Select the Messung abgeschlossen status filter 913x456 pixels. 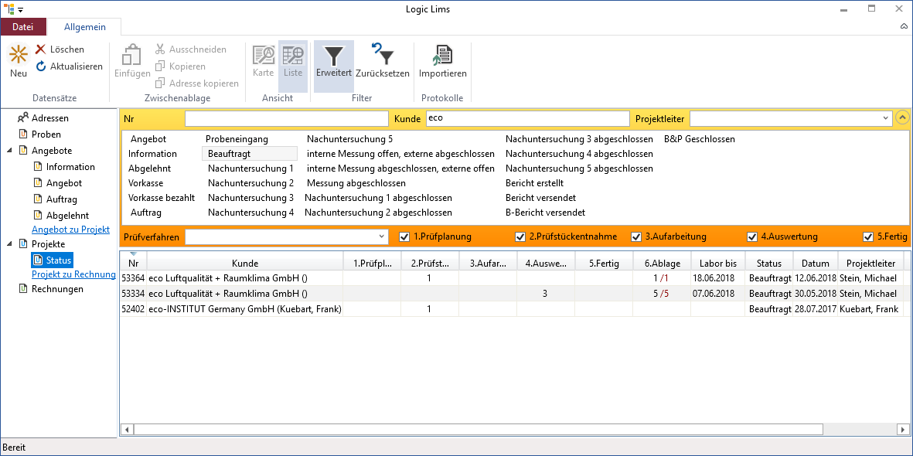(x=356, y=183)
